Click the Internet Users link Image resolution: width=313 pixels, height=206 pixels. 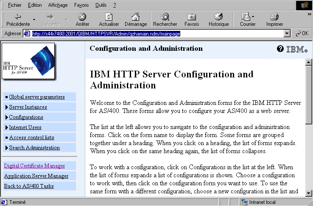[25, 127]
